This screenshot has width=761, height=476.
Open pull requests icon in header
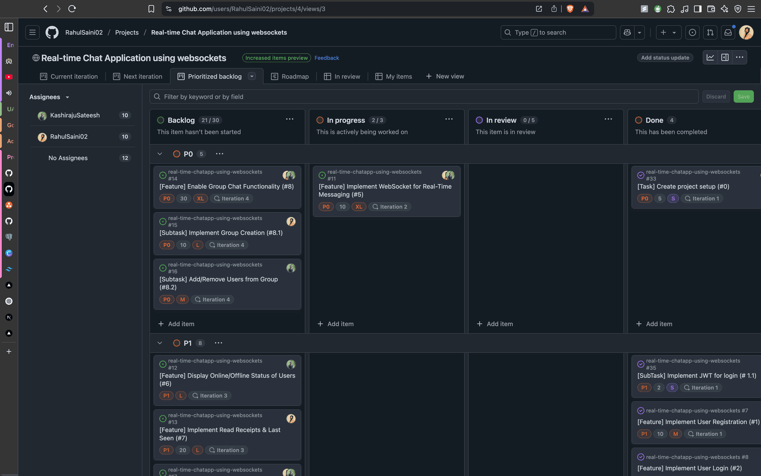pyautogui.click(x=710, y=32)
